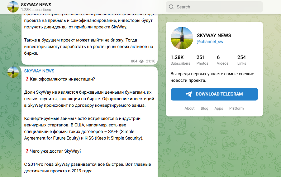Click the 1.28K Subscribers counter
Screen dimensions: 281x177
180,60
